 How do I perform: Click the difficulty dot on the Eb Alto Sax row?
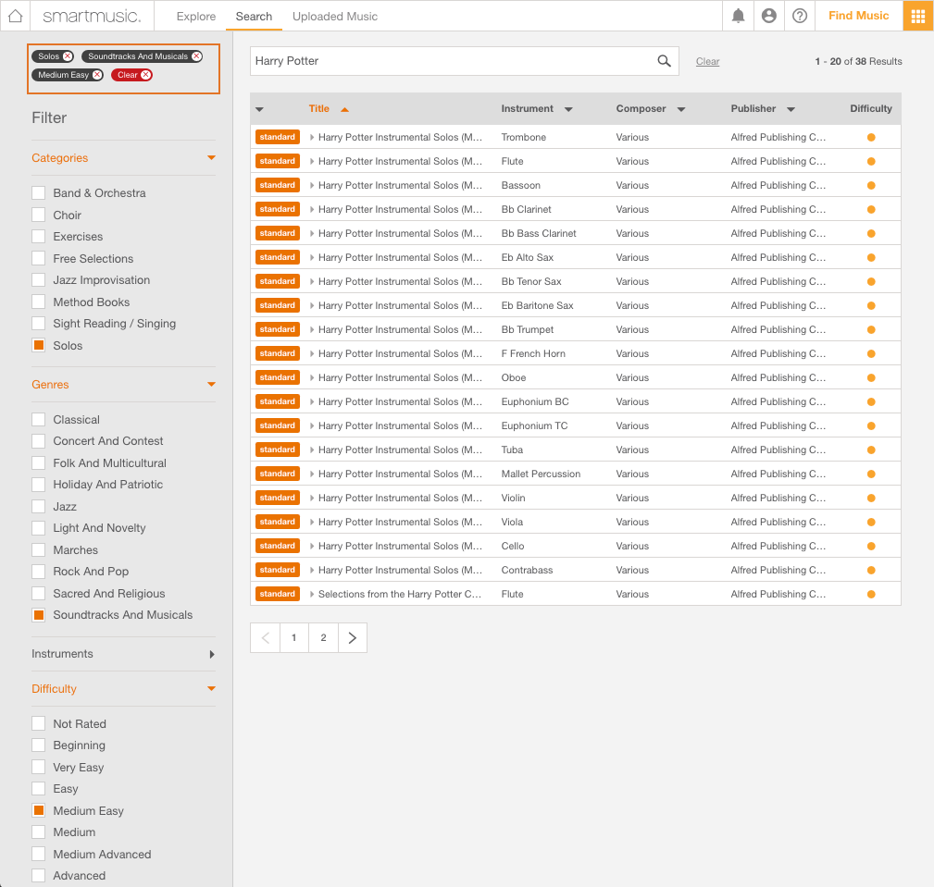pos(871,257)
